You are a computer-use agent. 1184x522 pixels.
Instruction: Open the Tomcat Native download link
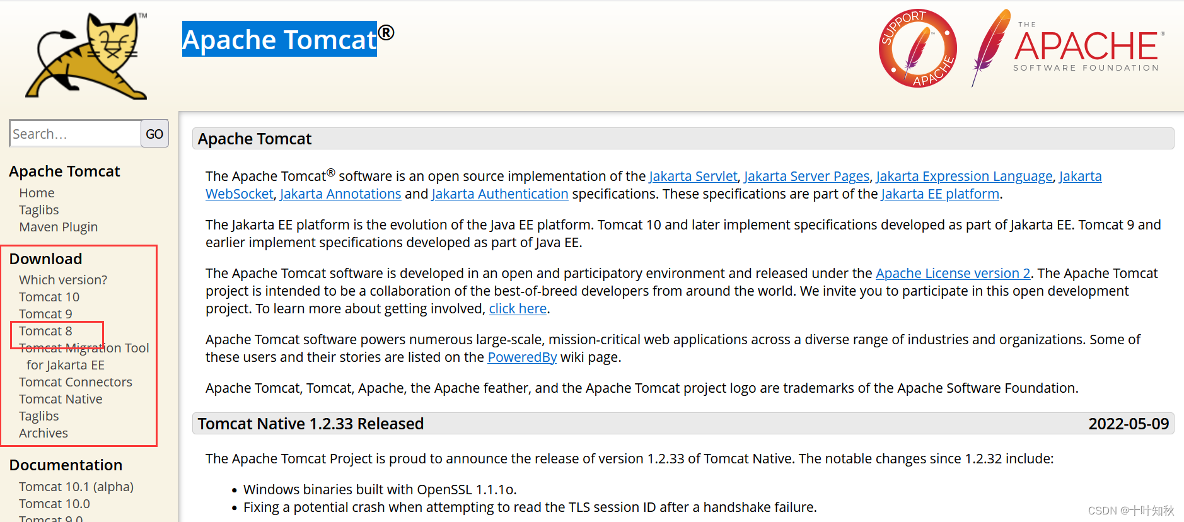point(61,399)
